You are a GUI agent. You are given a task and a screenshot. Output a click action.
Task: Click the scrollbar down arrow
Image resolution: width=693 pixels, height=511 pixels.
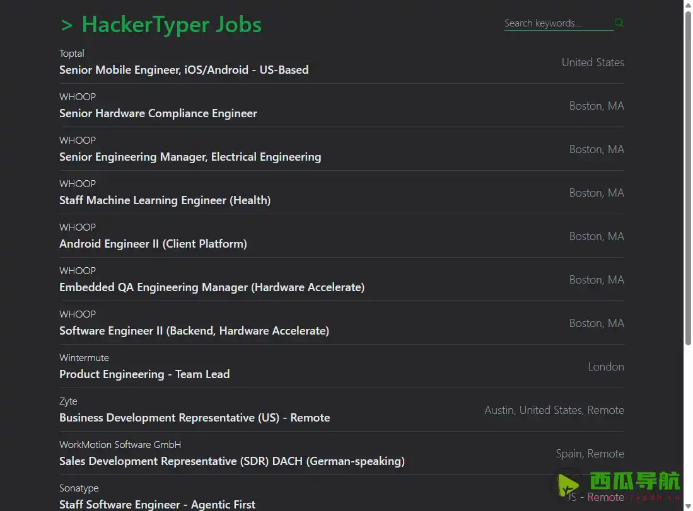[x=688, y=507]
